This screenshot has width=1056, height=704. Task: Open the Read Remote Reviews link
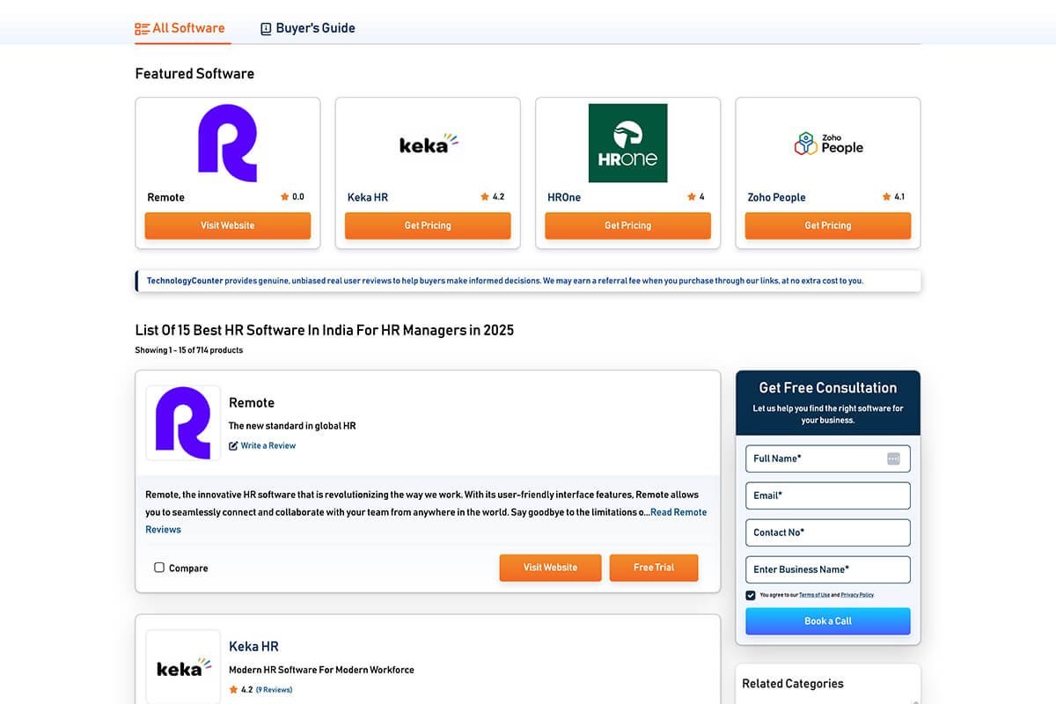(x=678, y=511)
